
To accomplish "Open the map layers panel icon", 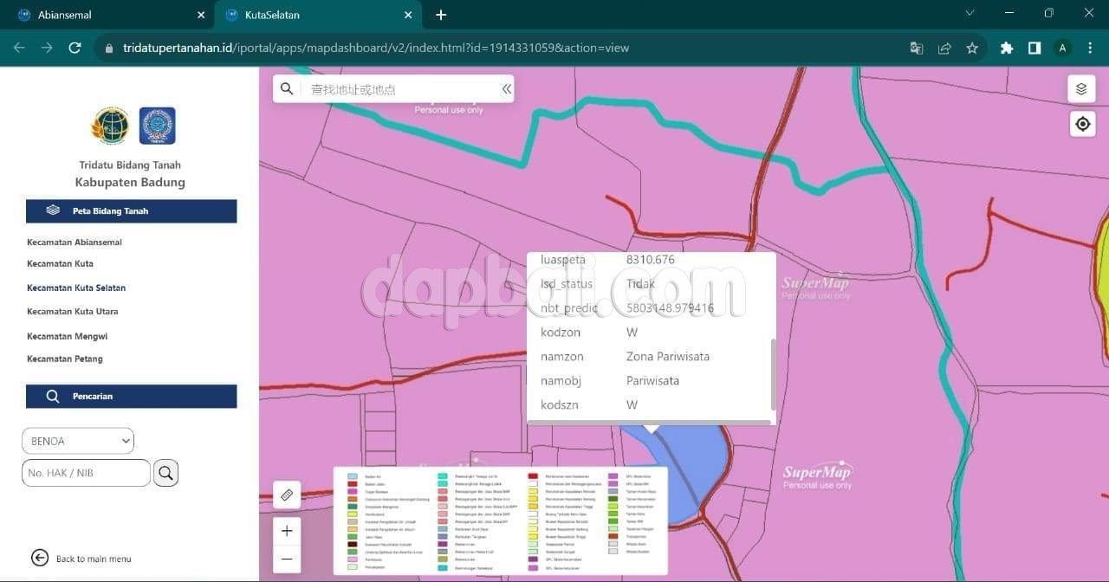I will point(1081,89).
